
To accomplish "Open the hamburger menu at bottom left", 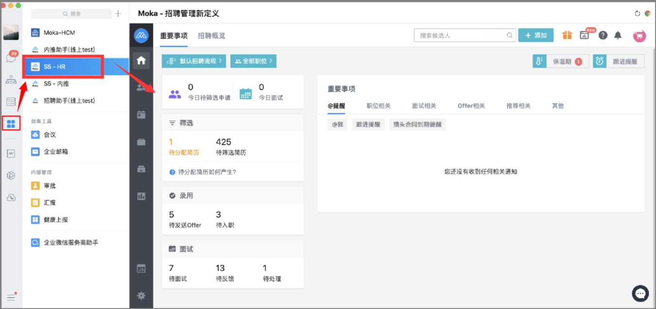I will tap(11, 297).
